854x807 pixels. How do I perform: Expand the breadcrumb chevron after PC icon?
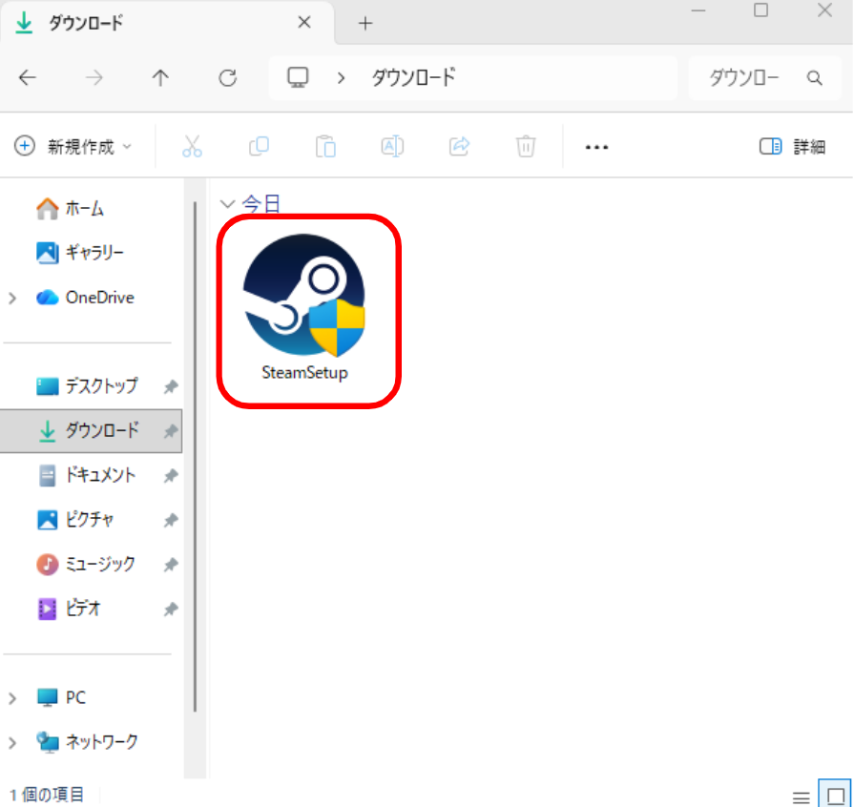[341, 78]
